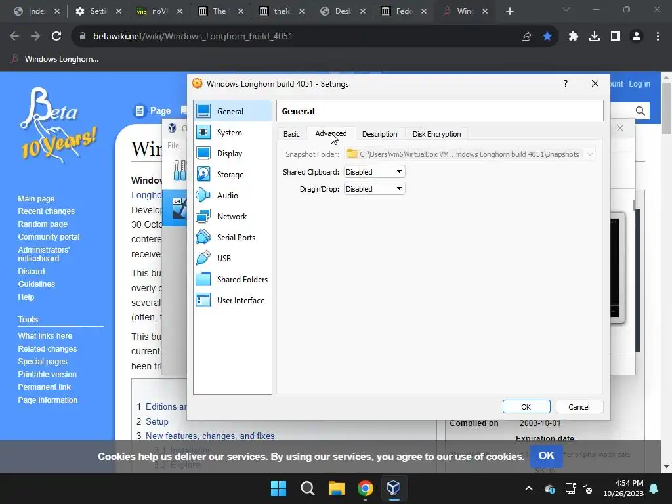The width and height of the screenshot is (672, 504).
Task: Open the wiki Page tab
Action: [152, 110]
